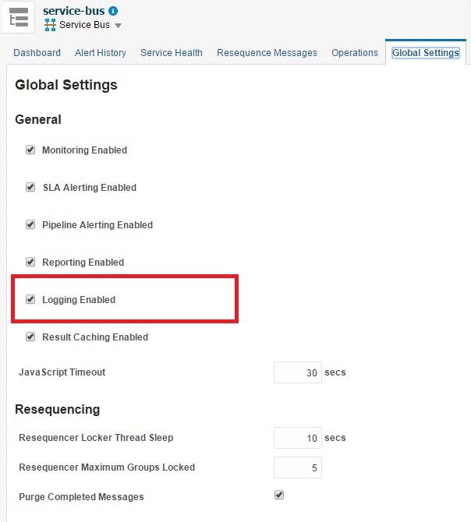Open the Alert History tab
The height and width of the screenshot is (522, 471).
[x=100, y=53]
